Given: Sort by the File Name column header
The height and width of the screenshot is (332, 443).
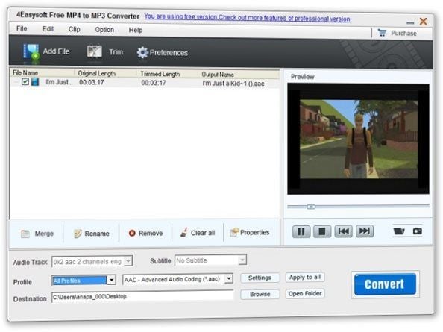Looking at the screenshot, I should [x=43, y=72].
